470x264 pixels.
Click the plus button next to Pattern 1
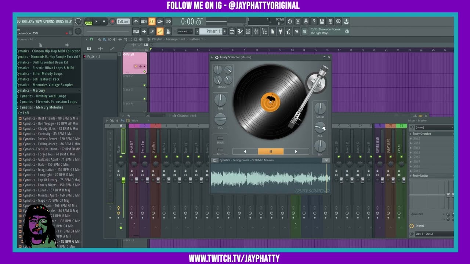click(x=225, y=32)
